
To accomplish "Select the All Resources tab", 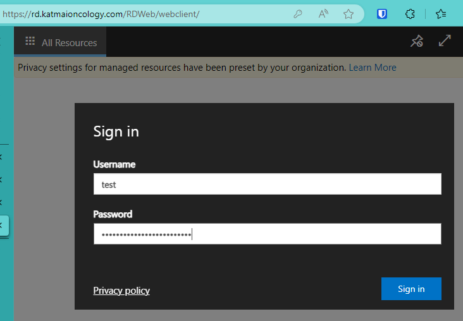I will pos(60,42).
